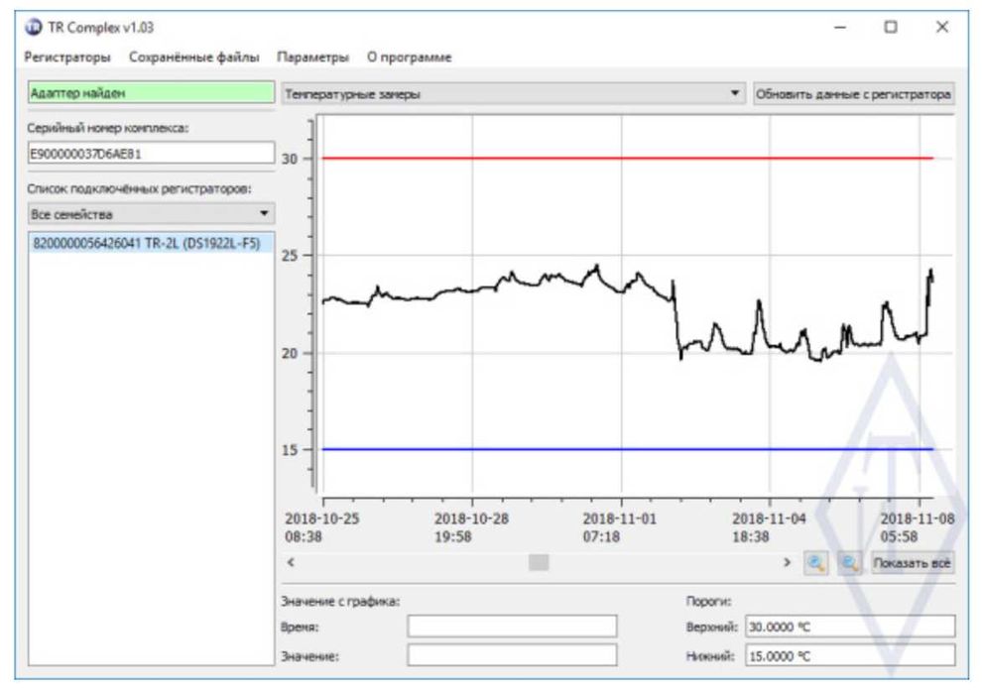Click the Время input field
This screenshot has width=982, height=693.
[x=512, y=626]
